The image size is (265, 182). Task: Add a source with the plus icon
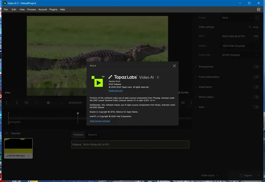tap(7, 133)
